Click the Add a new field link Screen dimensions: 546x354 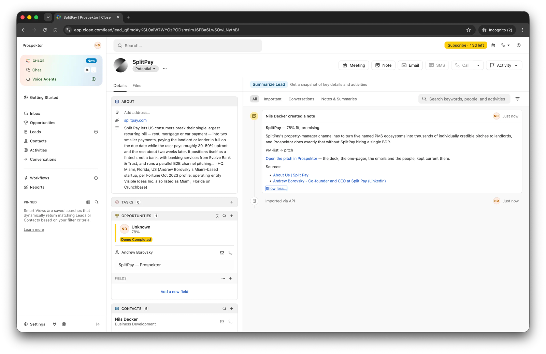point(174,292)
